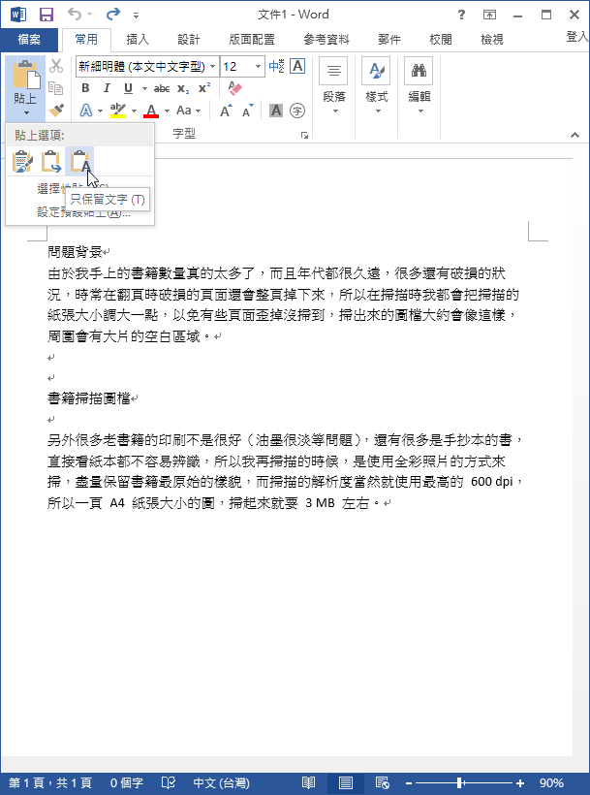This screenshot has width=590, height=795.
Task: Open underline style dropdown arrow
Action: (144, 89)
